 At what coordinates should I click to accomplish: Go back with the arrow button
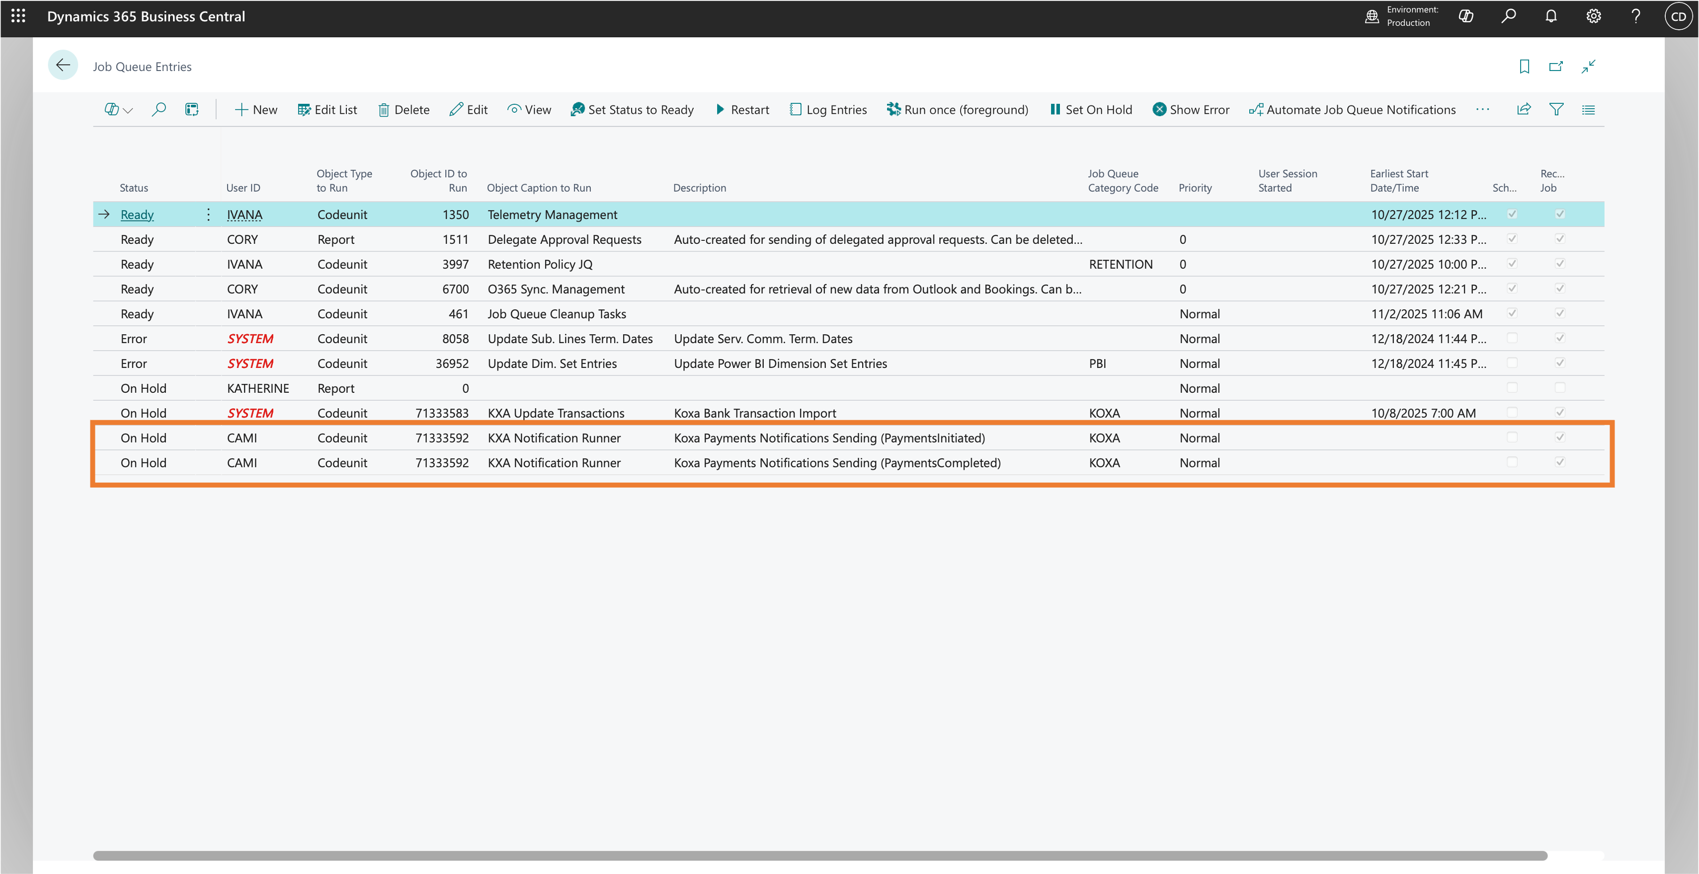[x=63, y=65]
